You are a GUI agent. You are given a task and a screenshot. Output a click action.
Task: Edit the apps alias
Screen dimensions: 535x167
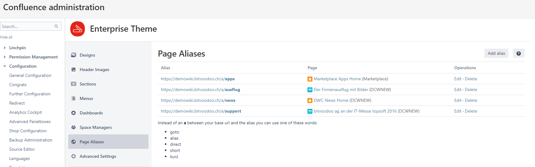458,79
